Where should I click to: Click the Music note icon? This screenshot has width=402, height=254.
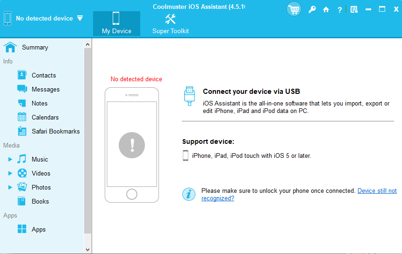[x=22, y=159]
